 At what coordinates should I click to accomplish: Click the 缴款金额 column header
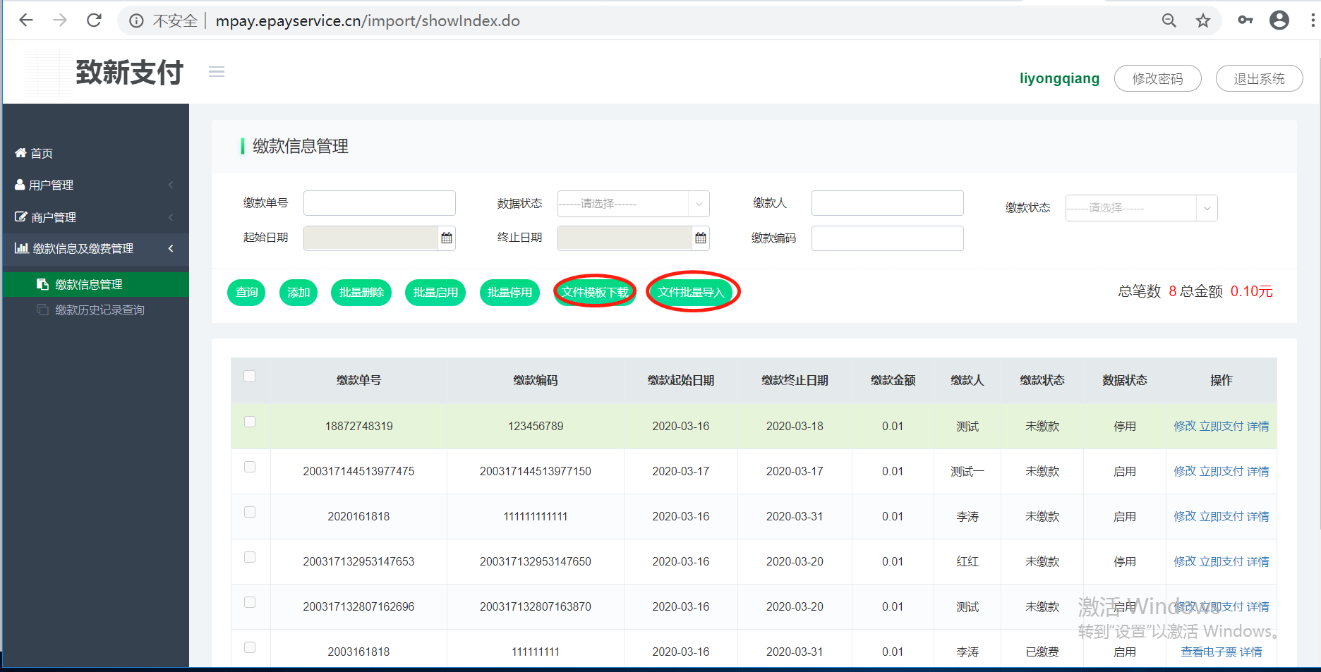click(893, 380)
